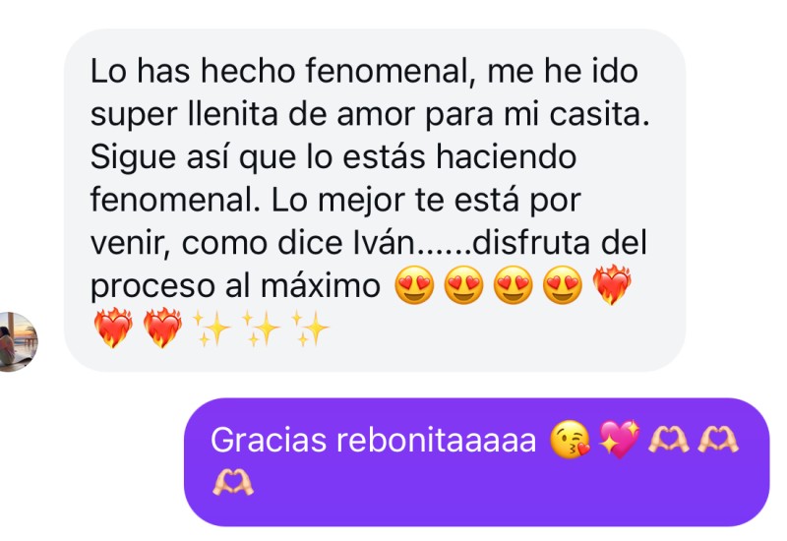
Task: Click the last sparkles emoji in gray bubble
Action: pos(311,329)
